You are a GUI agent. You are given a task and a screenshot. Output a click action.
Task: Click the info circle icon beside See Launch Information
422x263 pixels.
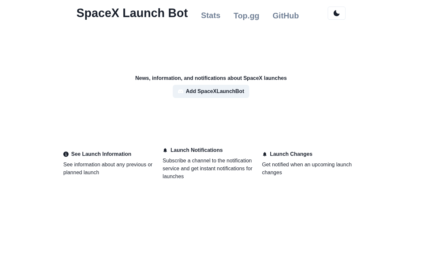pyautogui.click(x=66, y=154)
